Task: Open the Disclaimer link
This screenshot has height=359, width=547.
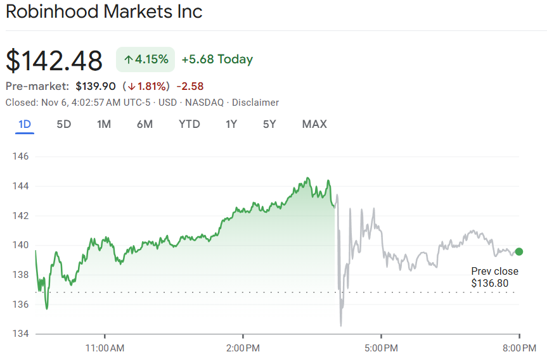Action: (x=255, y=103)
